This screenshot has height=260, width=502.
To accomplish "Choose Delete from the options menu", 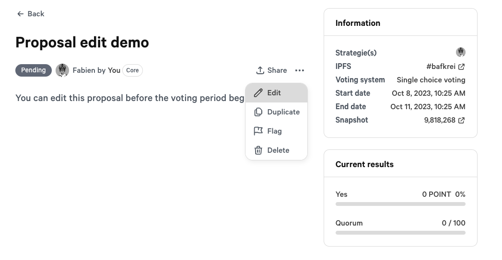I will tap(278, 150).
